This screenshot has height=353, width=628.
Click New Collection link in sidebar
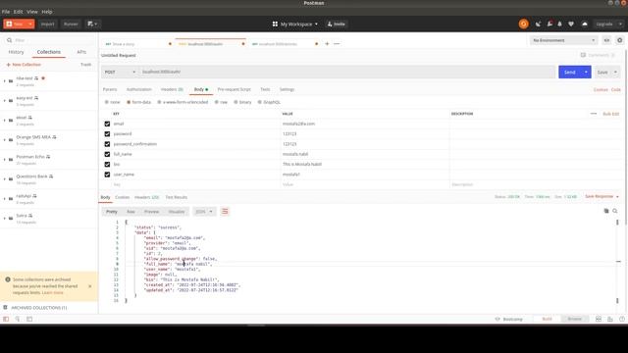24,65
